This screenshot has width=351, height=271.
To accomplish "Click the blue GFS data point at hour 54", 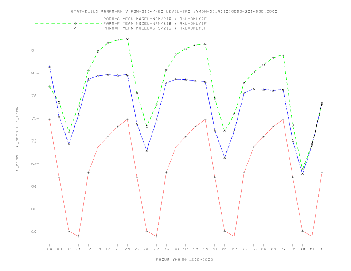I will (x=225, y=157).
